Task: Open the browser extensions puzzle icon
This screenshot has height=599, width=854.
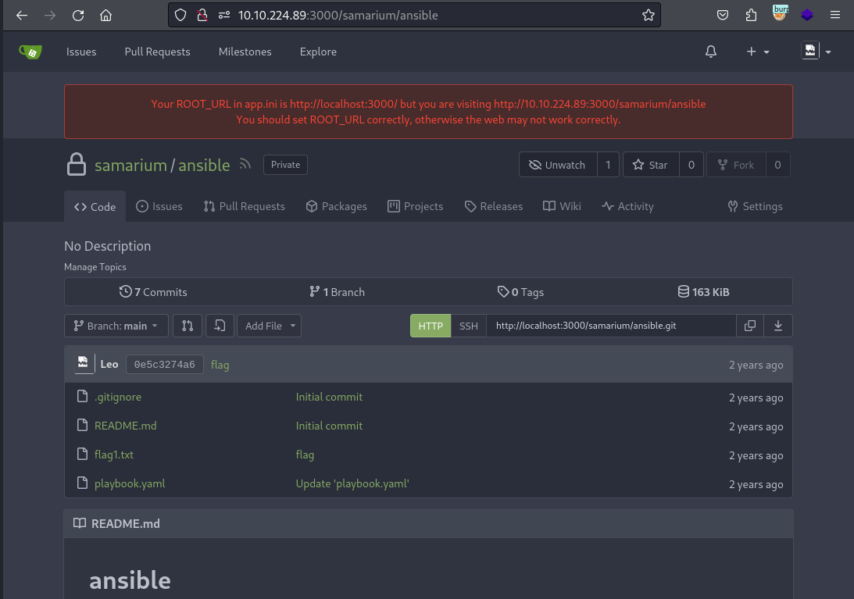Action: tap(751, 16)
